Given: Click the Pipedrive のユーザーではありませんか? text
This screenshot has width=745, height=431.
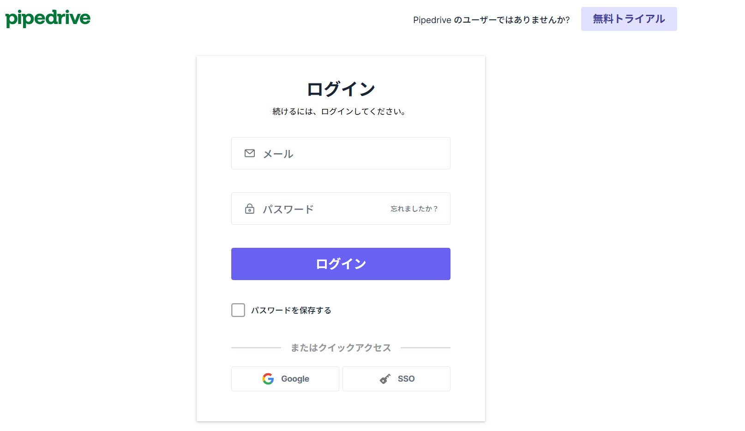Looking at the screenshot, I should [491, 20].
